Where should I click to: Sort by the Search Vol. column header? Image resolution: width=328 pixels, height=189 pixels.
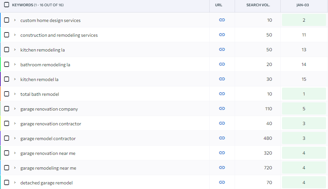point(258,5)
